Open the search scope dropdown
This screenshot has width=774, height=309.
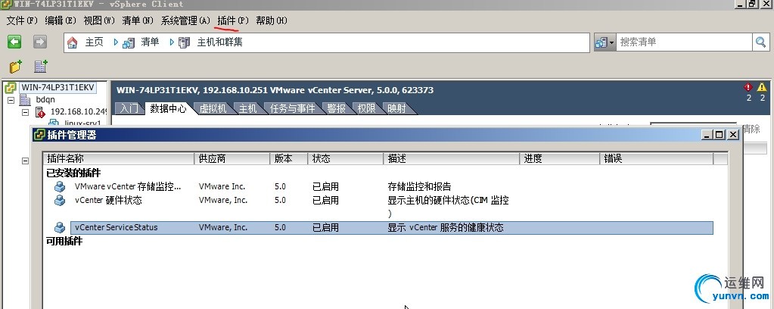pyautogui.click(x=605, y=42)
